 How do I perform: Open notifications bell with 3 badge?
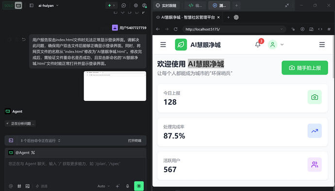pyautogui.click(x=258, y=45)
